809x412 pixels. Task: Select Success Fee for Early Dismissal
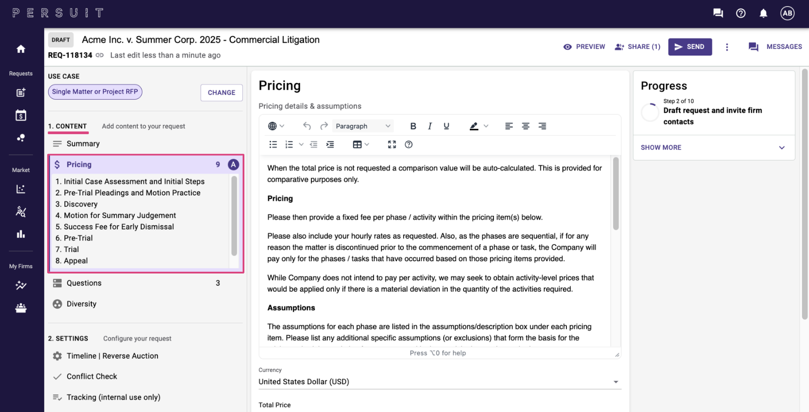pos(115,227)
